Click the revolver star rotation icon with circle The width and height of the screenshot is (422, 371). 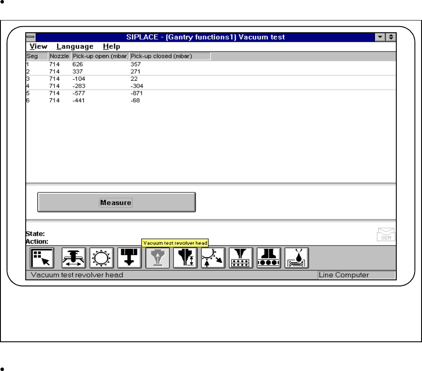coord(102,258)
